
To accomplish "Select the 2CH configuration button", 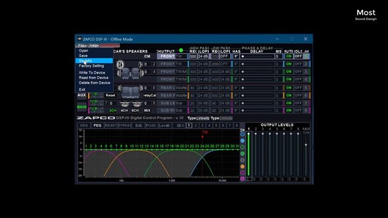I will point(113,110).
